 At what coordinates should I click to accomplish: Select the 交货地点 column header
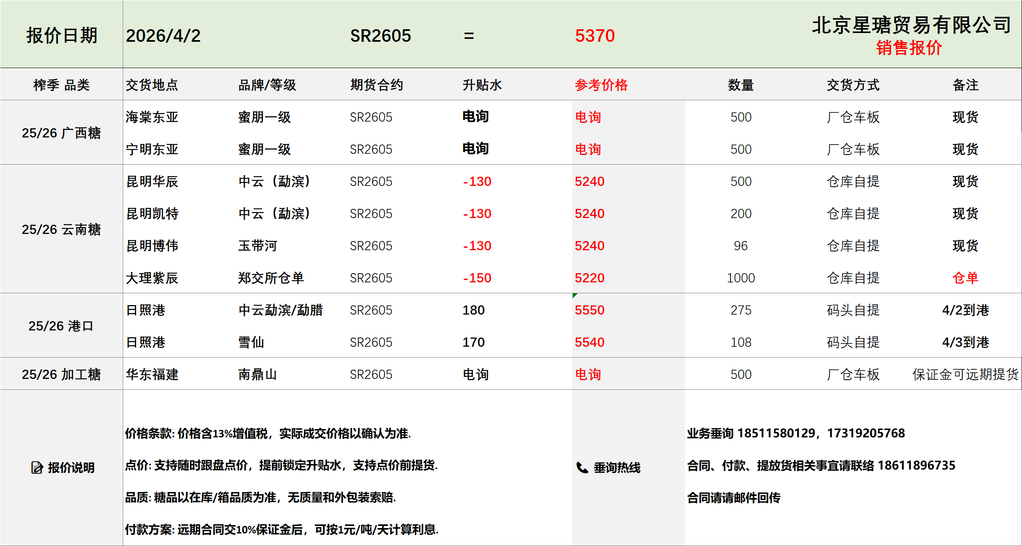click(152, 85)
